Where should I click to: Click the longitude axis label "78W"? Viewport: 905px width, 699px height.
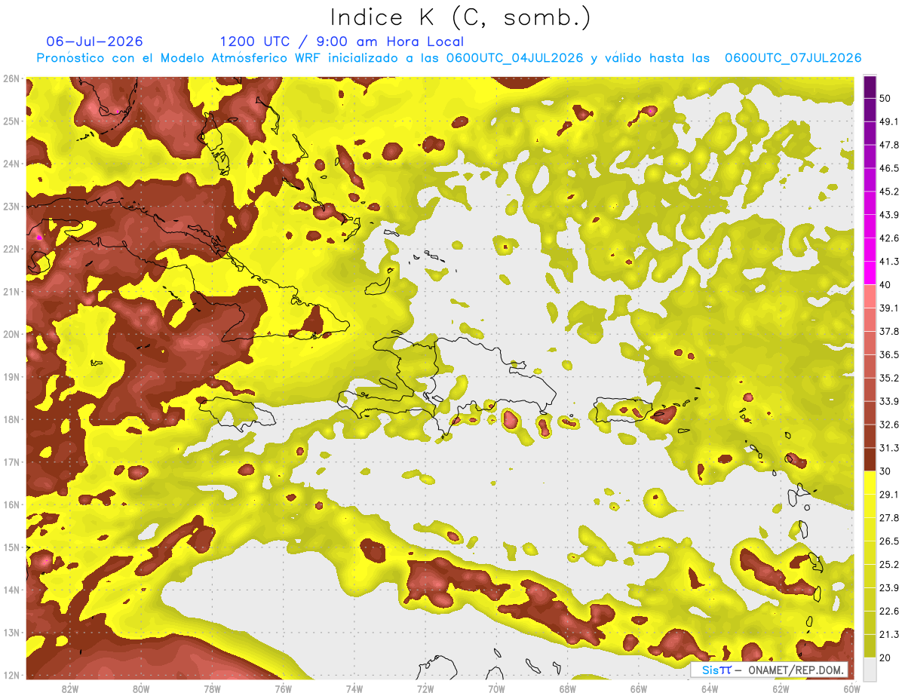click(212, 688)
